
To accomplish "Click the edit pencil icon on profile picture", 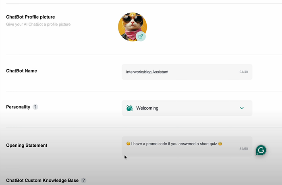I will click(x=141, y=36).
